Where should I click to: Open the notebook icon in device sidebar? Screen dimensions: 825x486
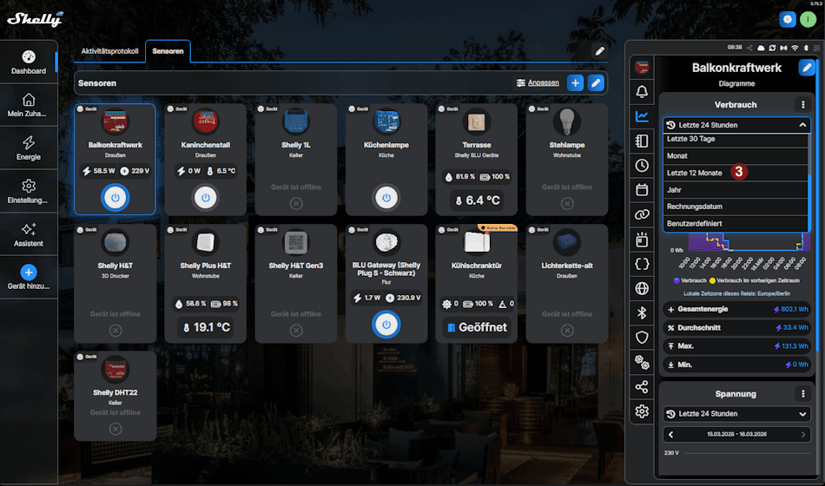[642, 141]
